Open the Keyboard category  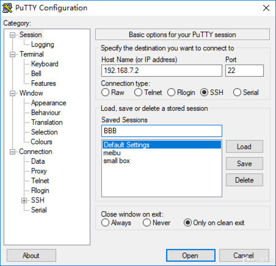point(44,64)
